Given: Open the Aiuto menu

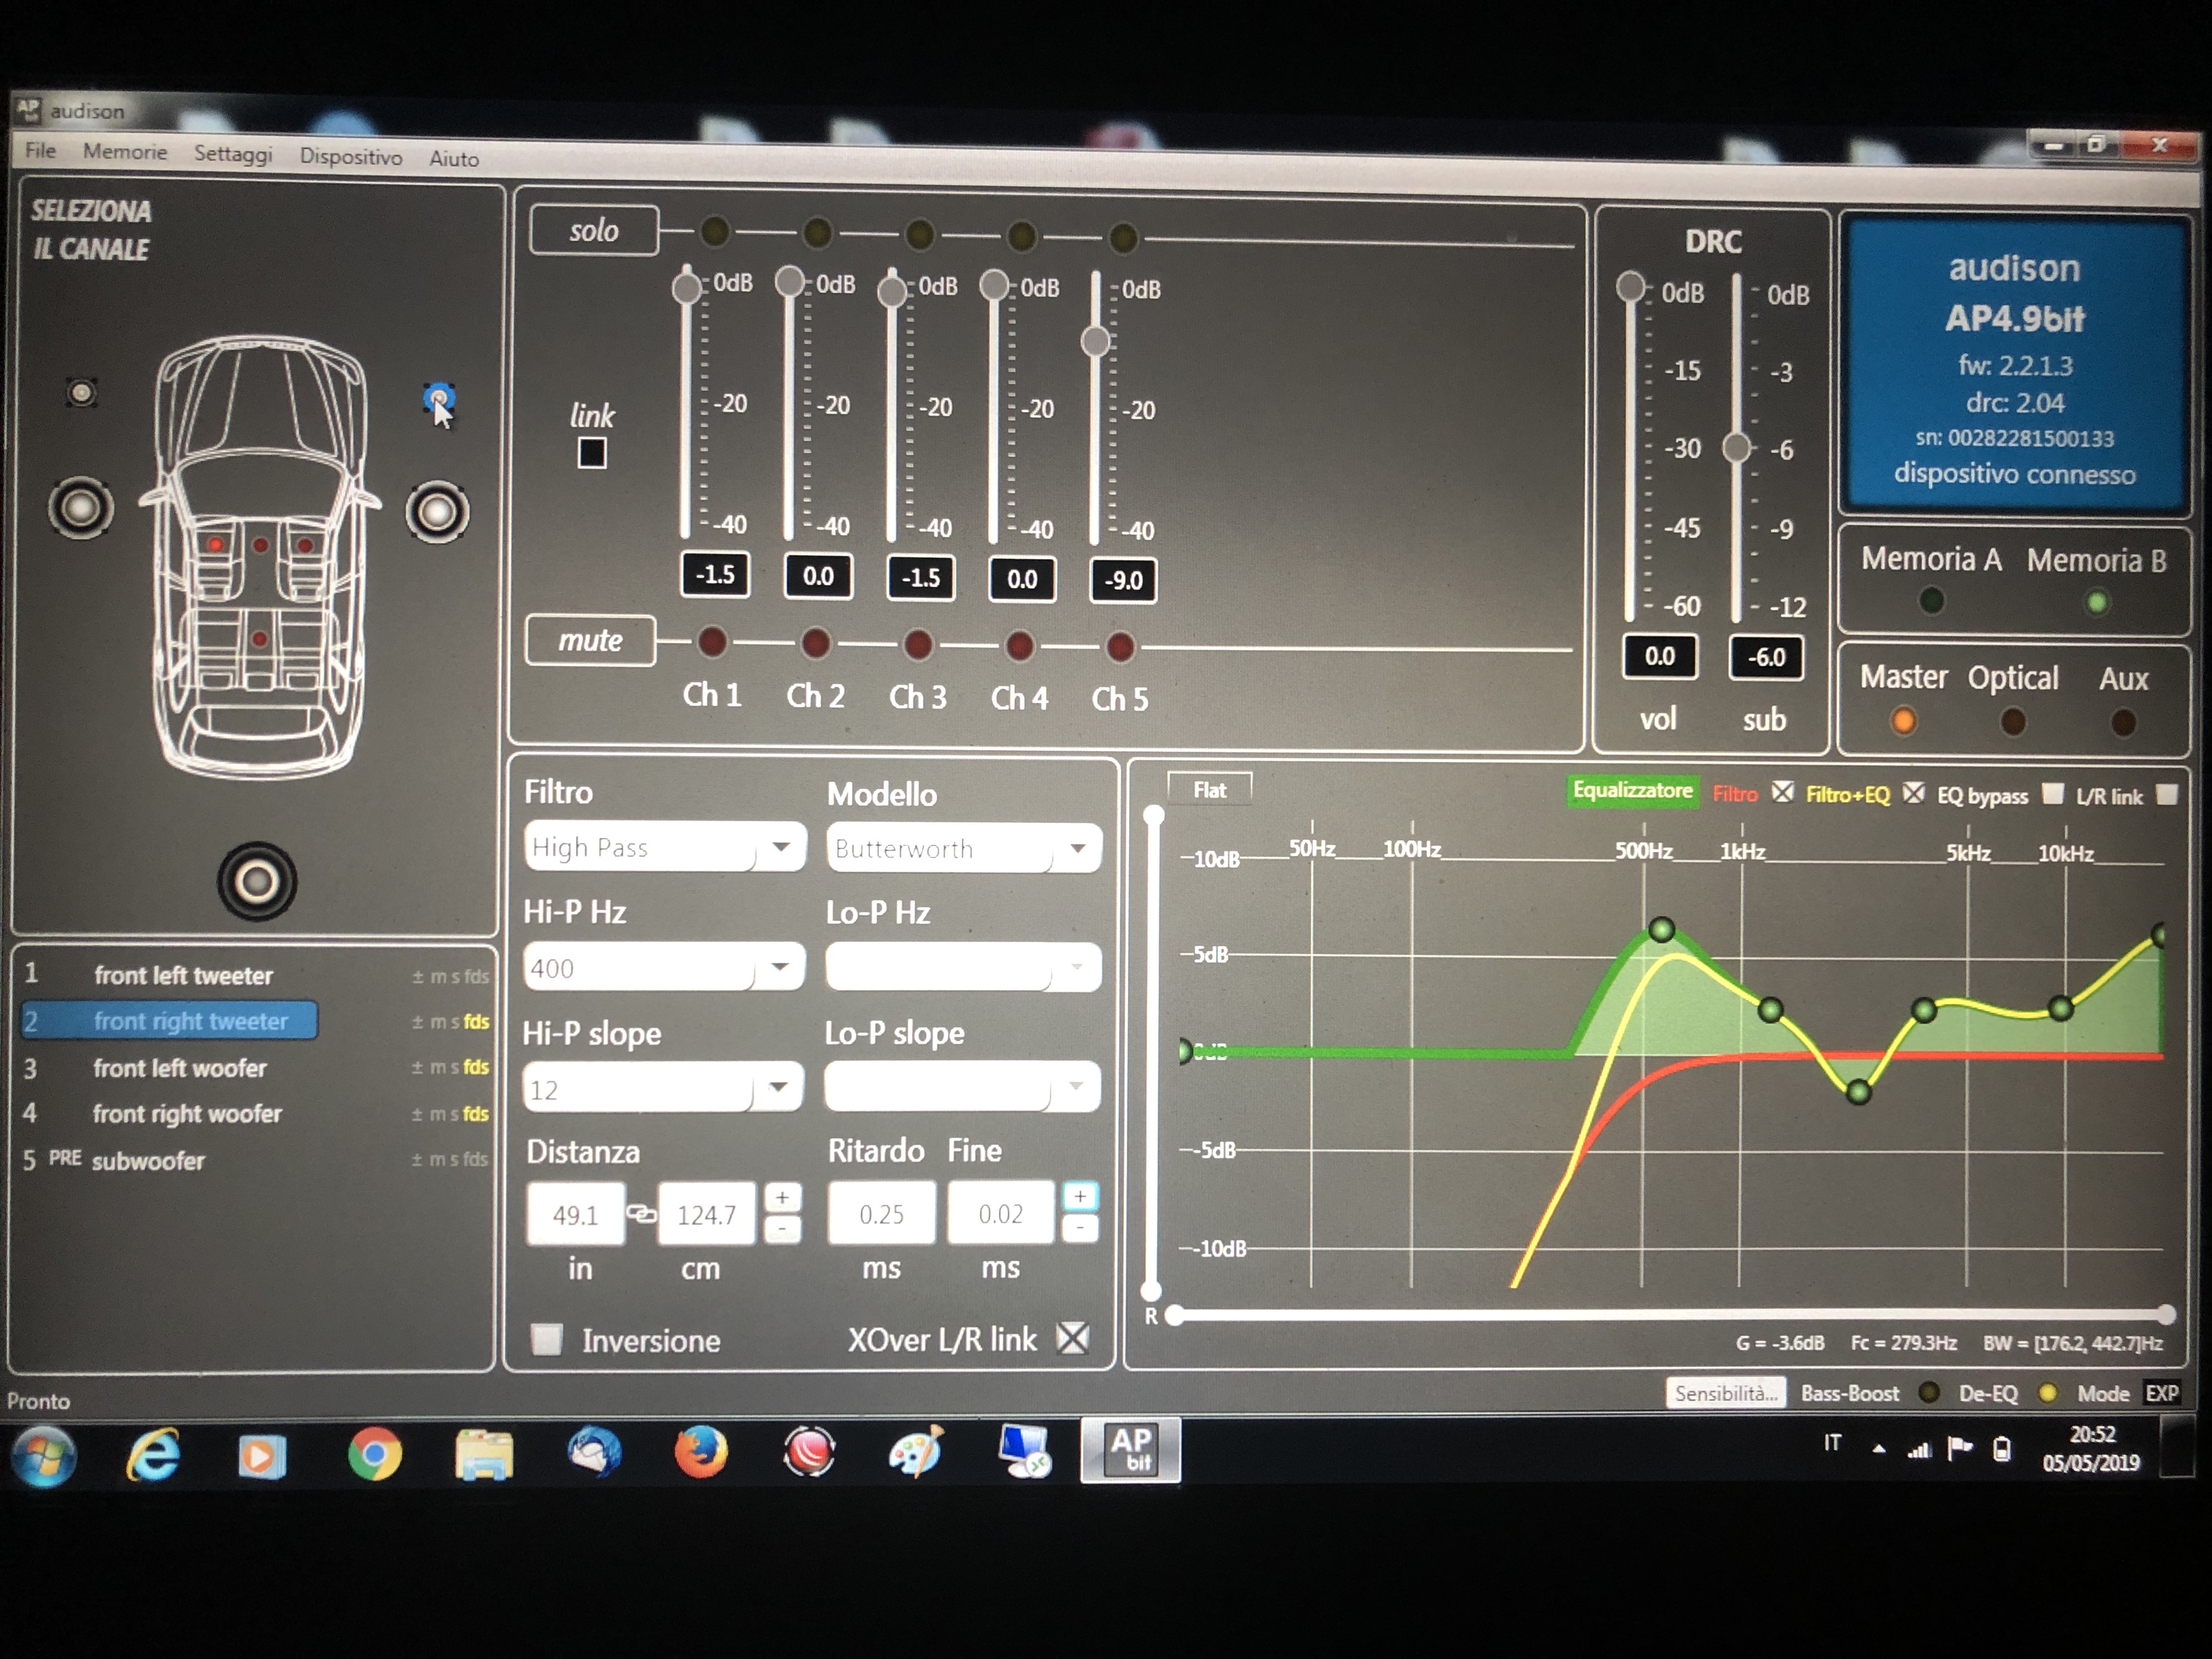Looking at the screenshot, I should click(454, 158).
